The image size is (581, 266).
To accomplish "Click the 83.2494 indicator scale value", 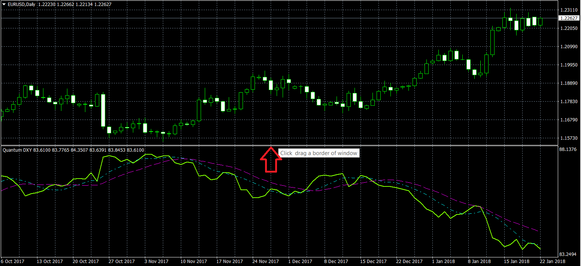I will point(568,254).
